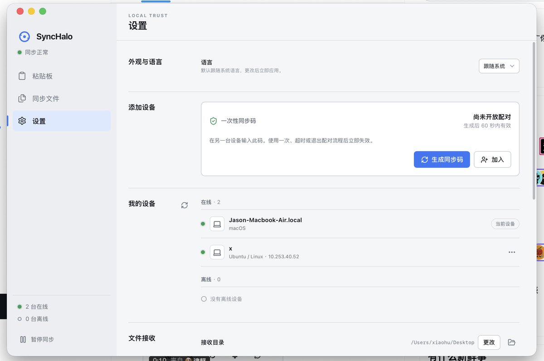The image size is (544, 361).
Task: Click the 外观与语言 section heading
Action: (145, 62)
